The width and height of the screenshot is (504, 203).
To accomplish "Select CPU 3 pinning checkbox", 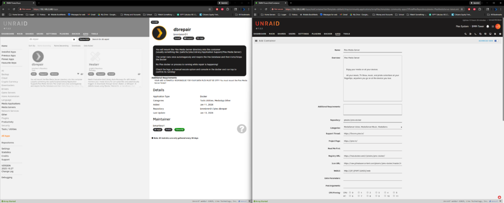I will coord(376,192).
